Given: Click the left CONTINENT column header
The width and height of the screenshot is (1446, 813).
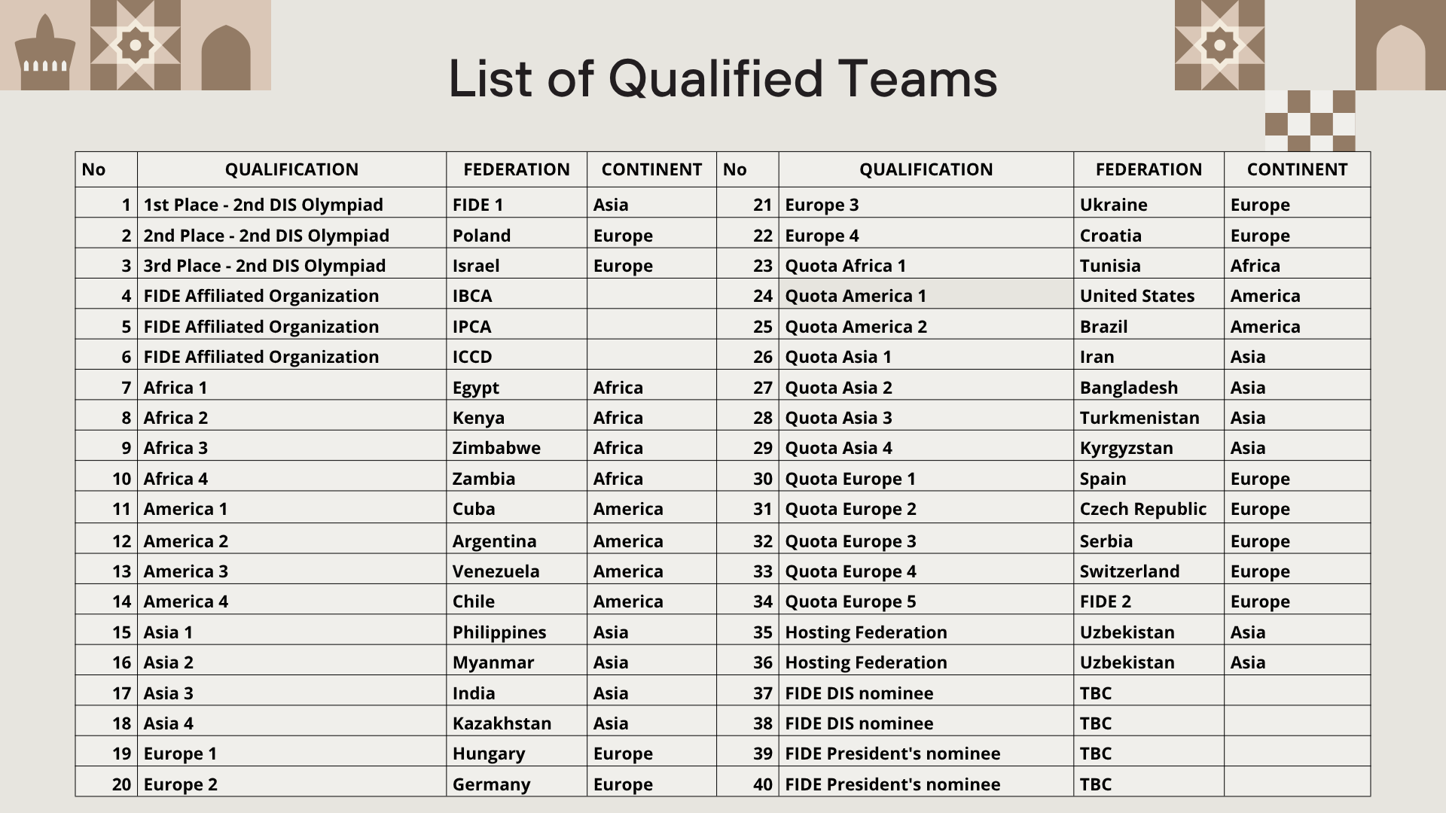Looking at the screenshot, I should [651, 169].
